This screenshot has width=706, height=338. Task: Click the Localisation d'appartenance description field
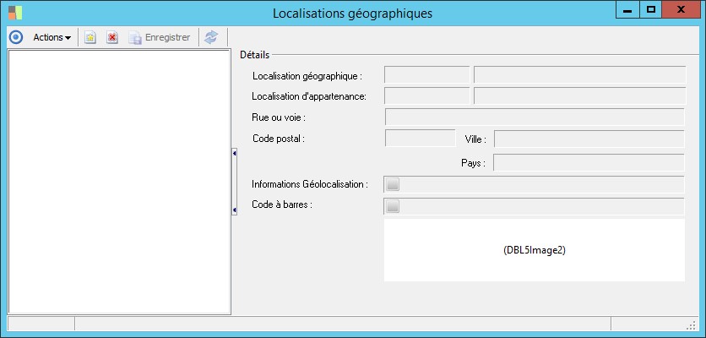pos(579,95)
